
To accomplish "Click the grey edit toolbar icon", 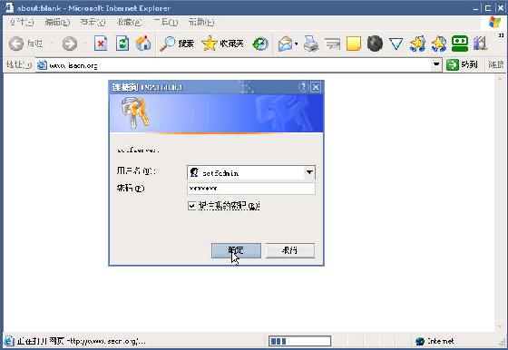I will click(x=332, y=44).
